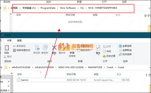Expand the Properties (属性) dropdown arrow
This screenshot has width=151, height=93.
[x=98, y=55]
